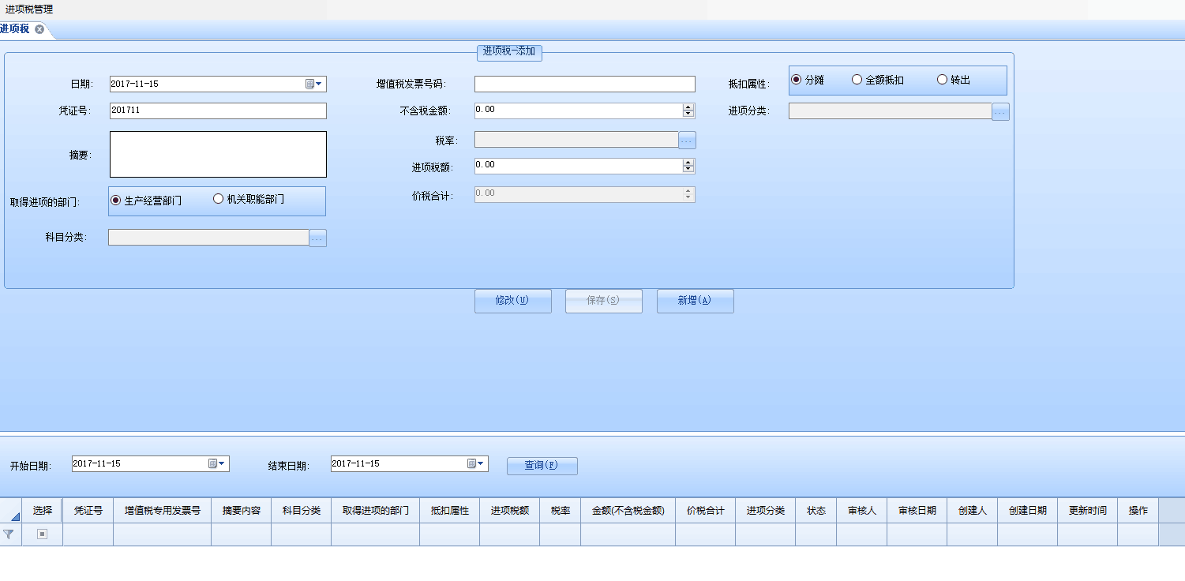This screenshot has width=1185, height=581.
Task: Click the 凭证号 column header
Action: tap(88, 511)
